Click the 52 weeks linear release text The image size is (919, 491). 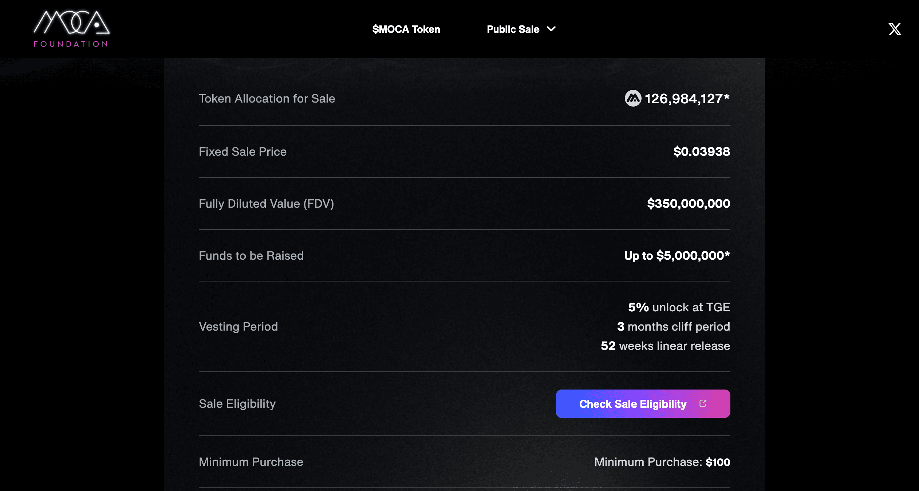665,346
